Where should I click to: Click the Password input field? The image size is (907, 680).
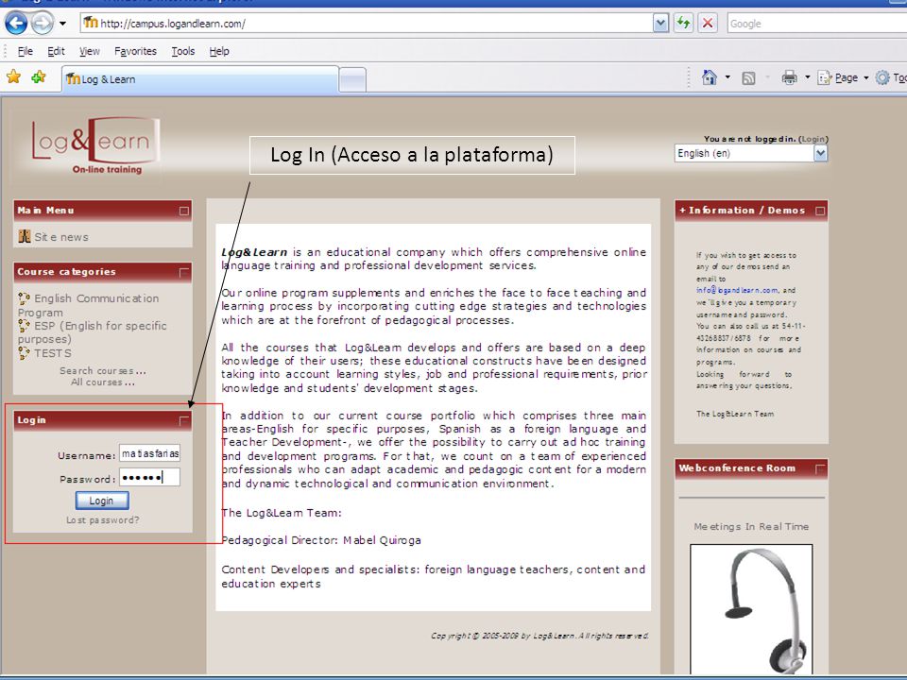coord(150,478)
